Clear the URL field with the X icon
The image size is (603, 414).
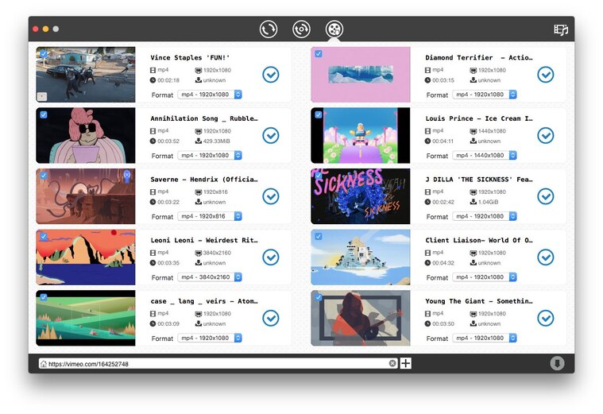[x=392, y=363]
